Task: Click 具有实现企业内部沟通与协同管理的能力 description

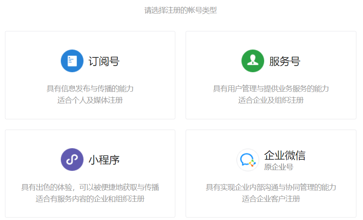Action: (271, 187)
